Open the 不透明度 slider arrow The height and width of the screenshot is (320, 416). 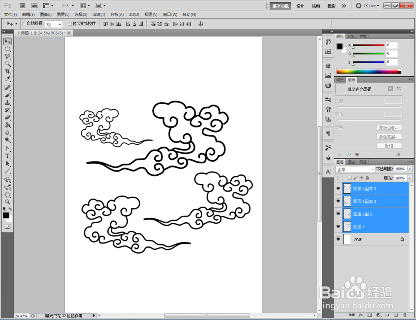pos(410,169)
